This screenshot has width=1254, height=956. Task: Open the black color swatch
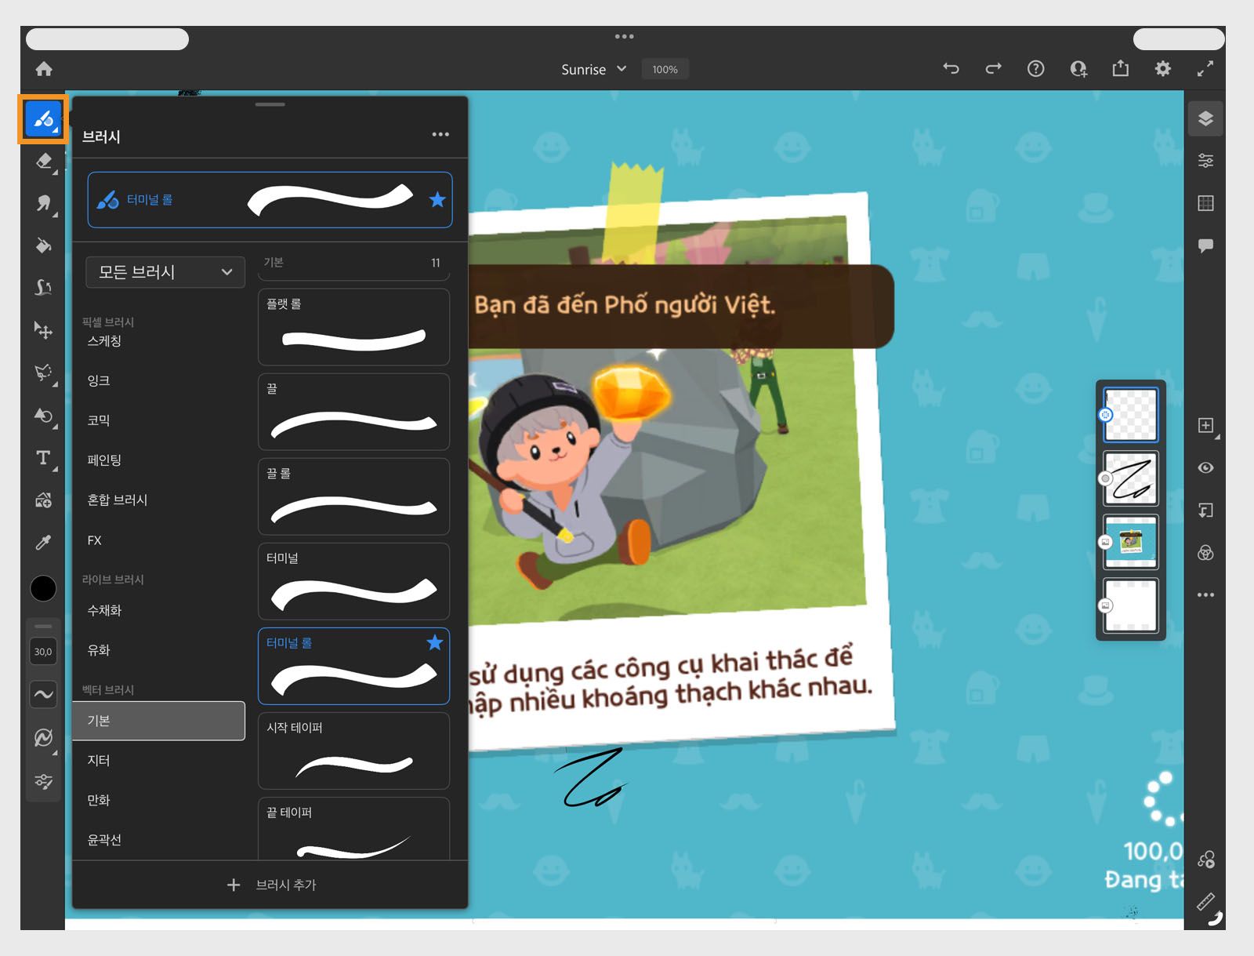(43, 588)
